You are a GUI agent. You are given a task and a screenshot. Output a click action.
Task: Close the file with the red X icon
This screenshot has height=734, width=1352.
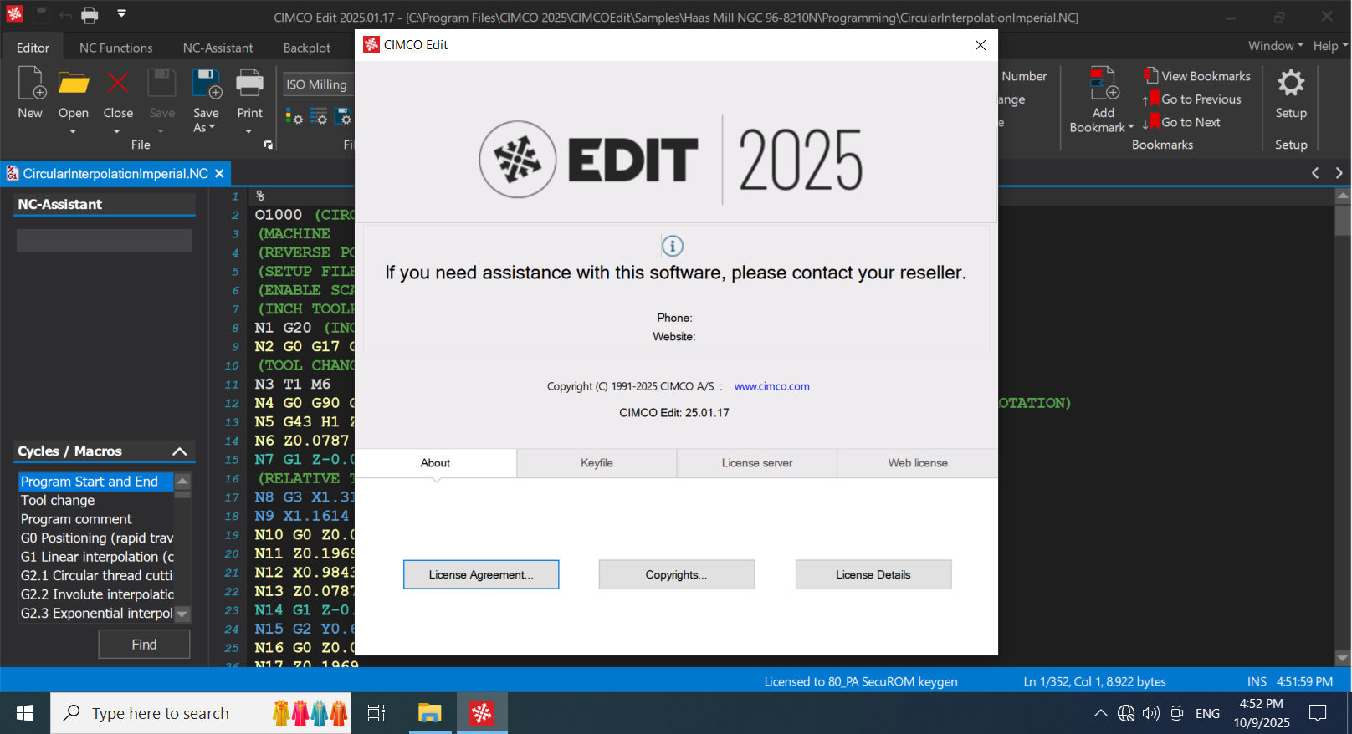tap(117, 84)
